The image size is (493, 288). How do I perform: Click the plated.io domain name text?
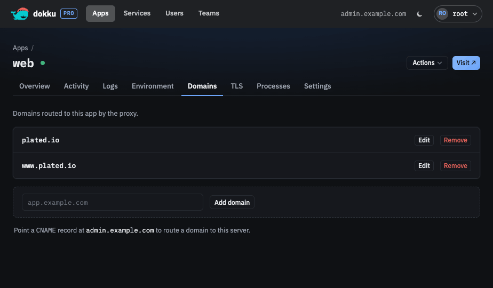[41, 140]
